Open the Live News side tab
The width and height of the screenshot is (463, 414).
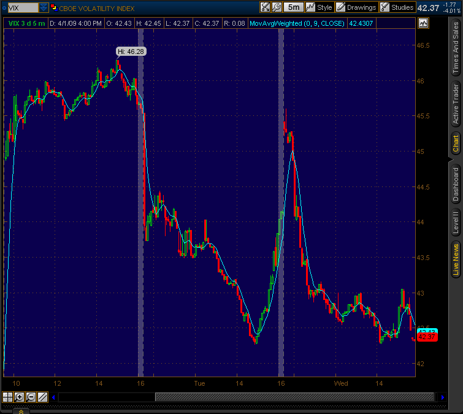pos(455,259)
